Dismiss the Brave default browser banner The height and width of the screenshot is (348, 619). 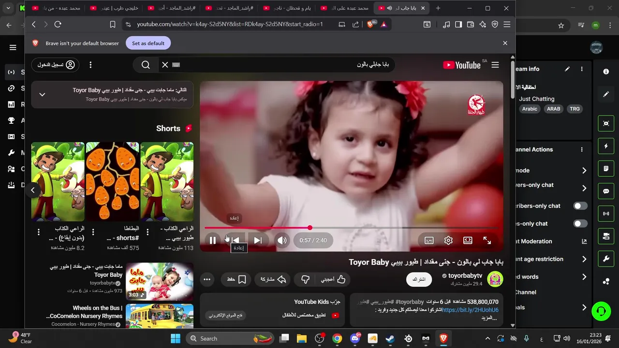tap(505, 43)
